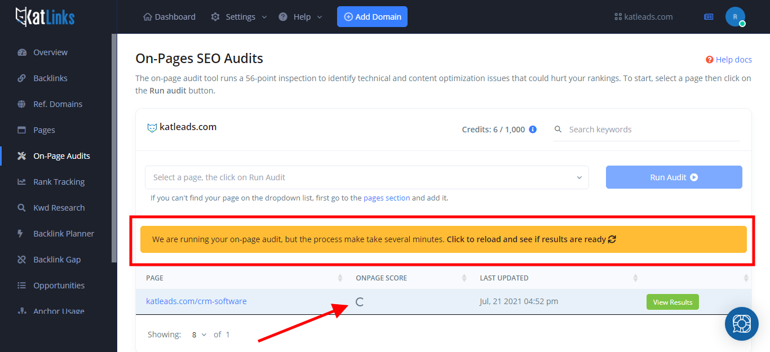Click the Dashboard home icon

tap(148, 17)
